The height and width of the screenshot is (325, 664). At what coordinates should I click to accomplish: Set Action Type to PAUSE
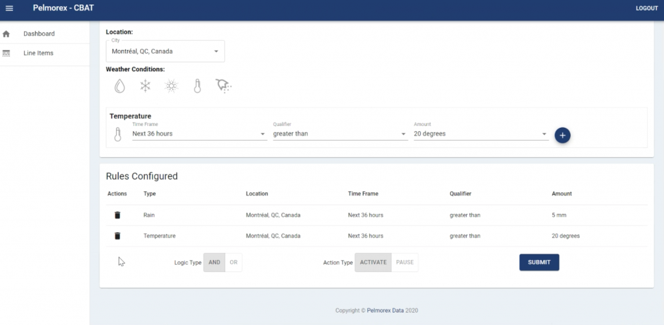coord(405,262)
